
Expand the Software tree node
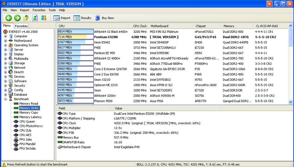click(6, 81)
